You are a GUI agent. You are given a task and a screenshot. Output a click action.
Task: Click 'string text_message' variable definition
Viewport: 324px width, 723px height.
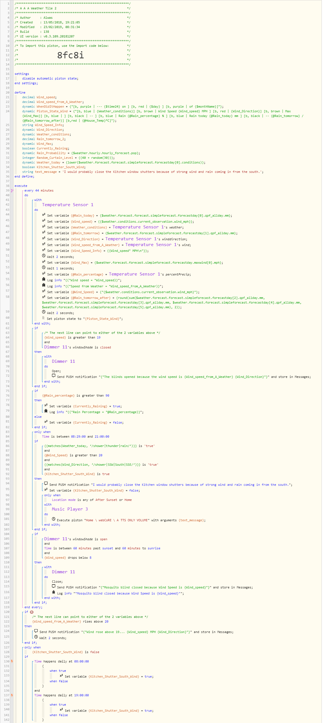coord(143,172)
